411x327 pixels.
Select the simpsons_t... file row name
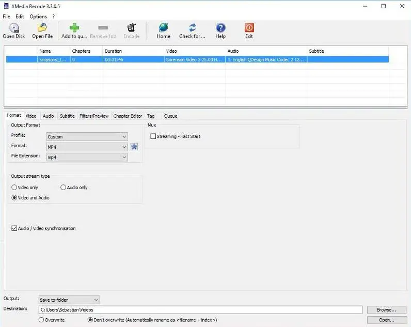coord(54,59)
